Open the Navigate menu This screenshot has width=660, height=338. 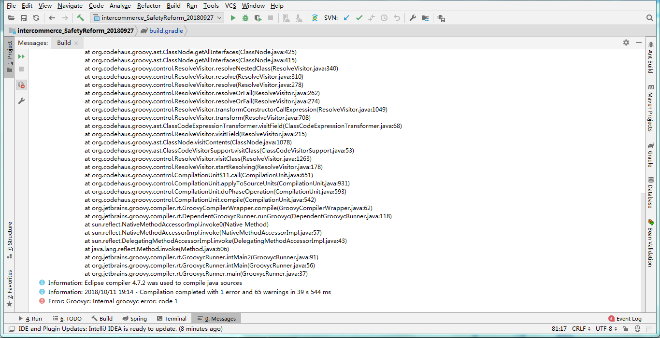[70, 5]
